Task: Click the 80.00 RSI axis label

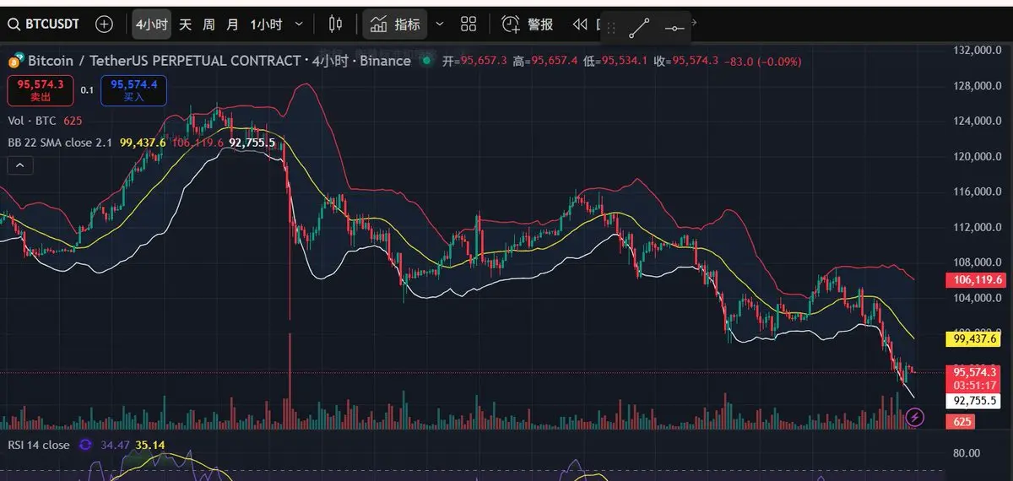Action: [966, 453]
